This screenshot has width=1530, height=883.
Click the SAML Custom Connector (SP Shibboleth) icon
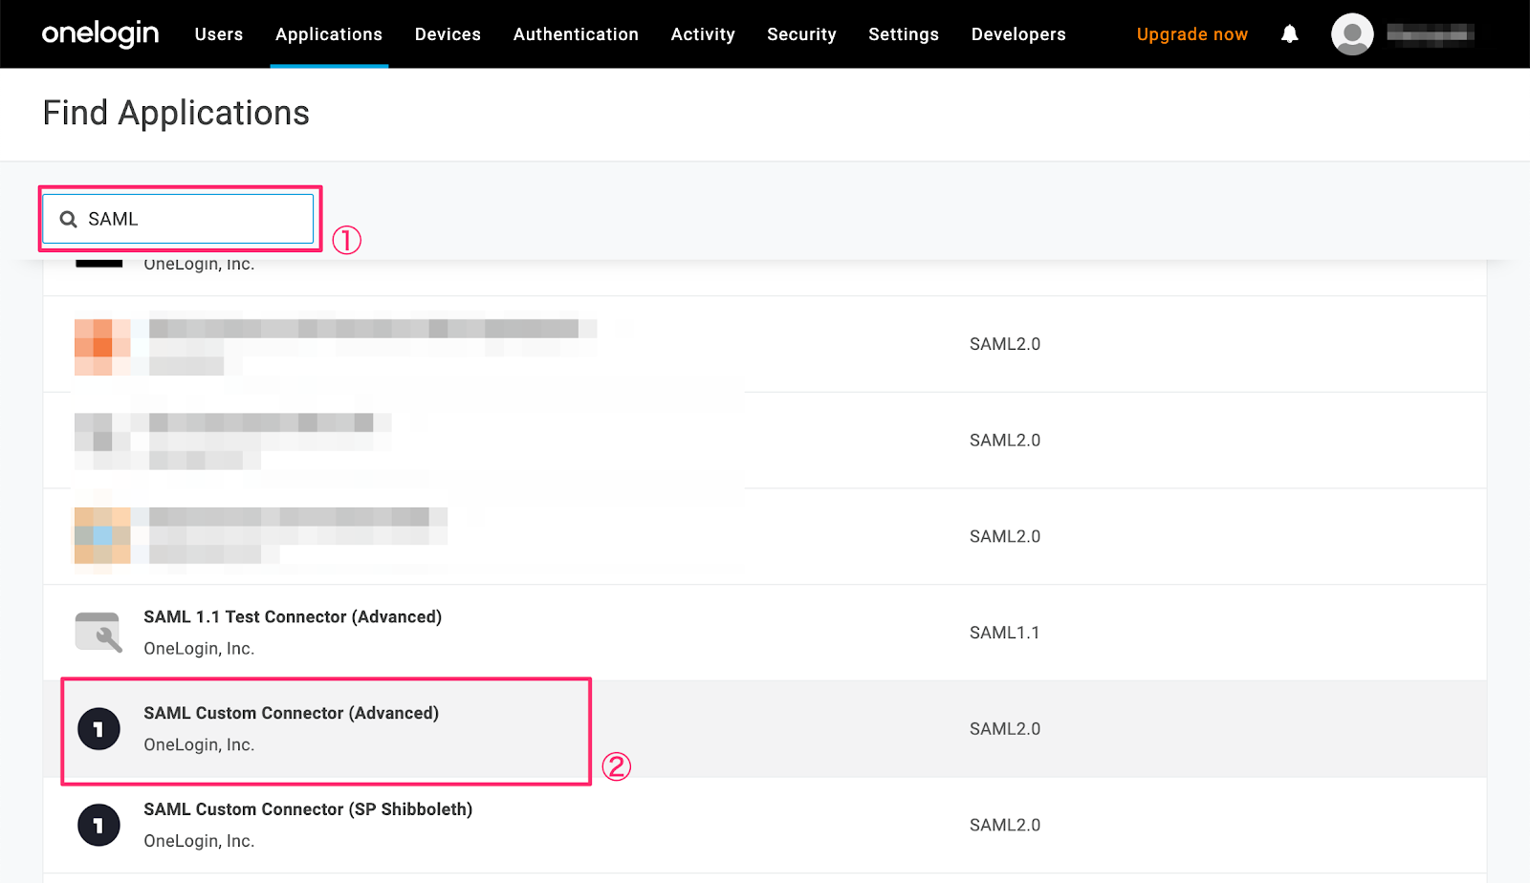(98, 826)
